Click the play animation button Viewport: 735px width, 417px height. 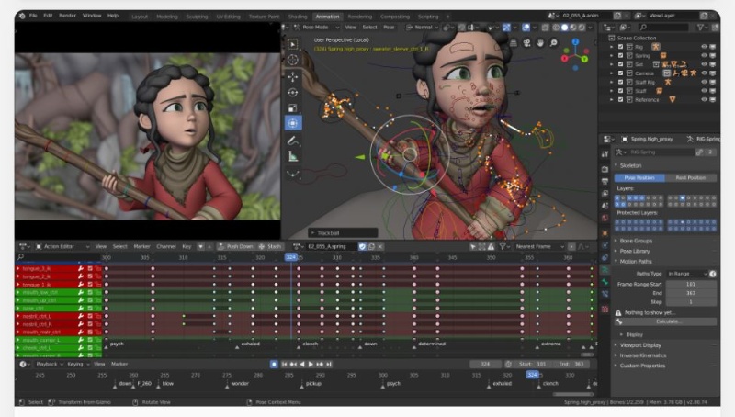[311, 364]
